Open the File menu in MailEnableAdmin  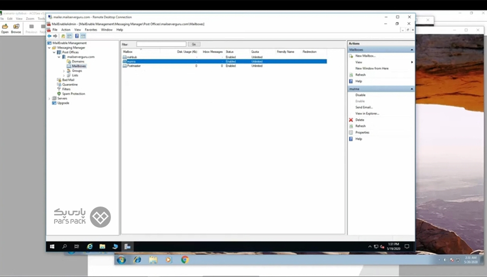[x=55, y=30]
